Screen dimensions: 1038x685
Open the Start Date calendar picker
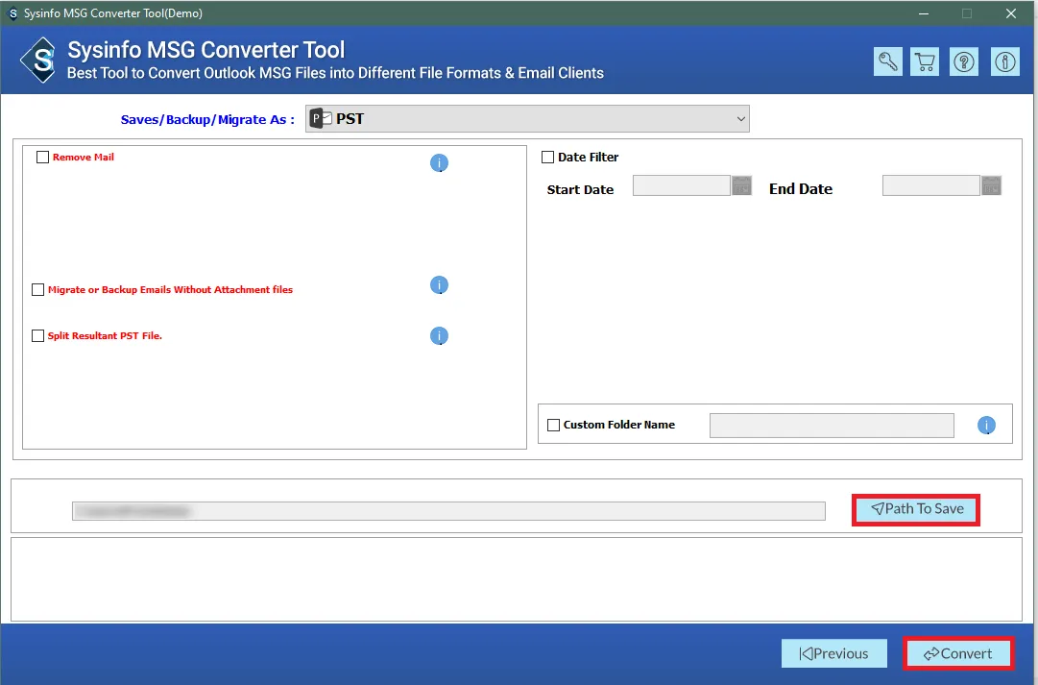(x=741, y=186)
